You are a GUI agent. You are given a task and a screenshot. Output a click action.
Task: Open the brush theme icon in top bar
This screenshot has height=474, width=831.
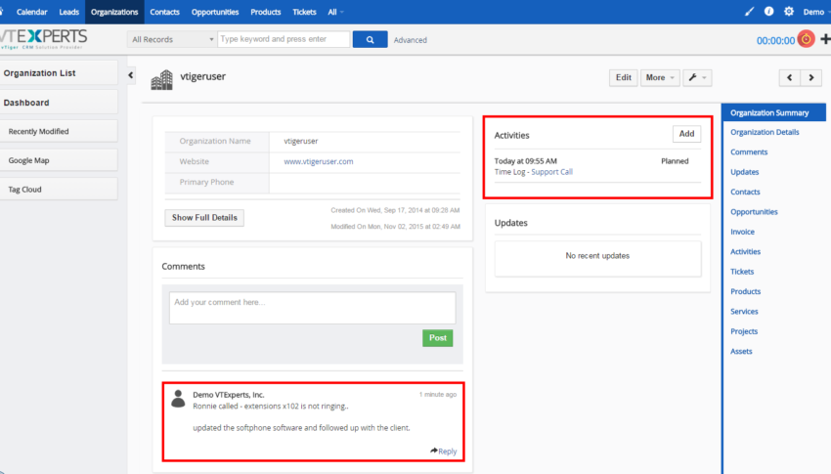[749, 12]
